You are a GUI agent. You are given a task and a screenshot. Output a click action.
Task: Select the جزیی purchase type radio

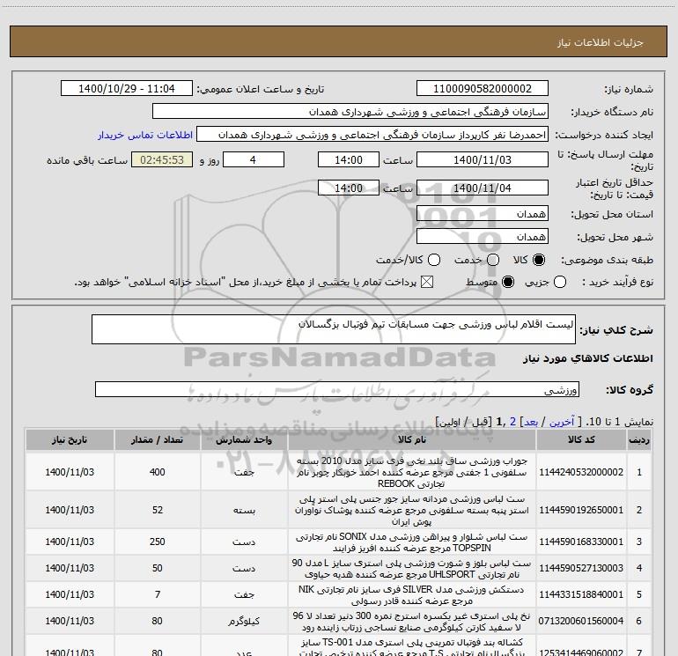(x=559, y=282)
